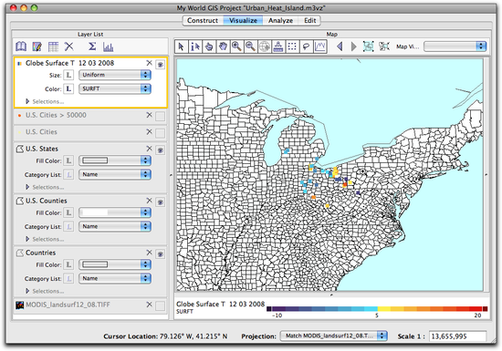Select the lasso selection tool
The height and width of the screenshot is (351, 502).
click(x=306, y=46)
